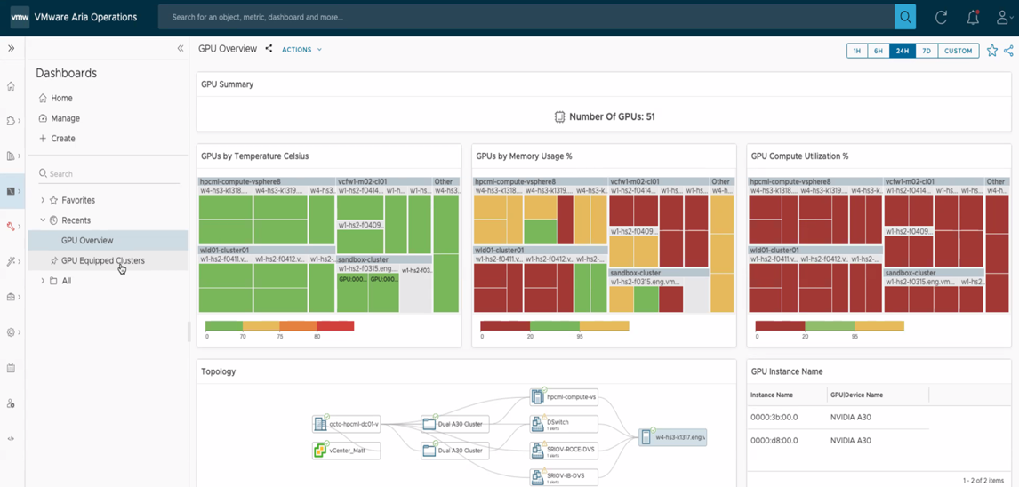Image resolution: width=1019 pixels, height=487 pixels.
Task: Switch the time range to 7D
Action: pyautogui.click(x=926, y=51)
